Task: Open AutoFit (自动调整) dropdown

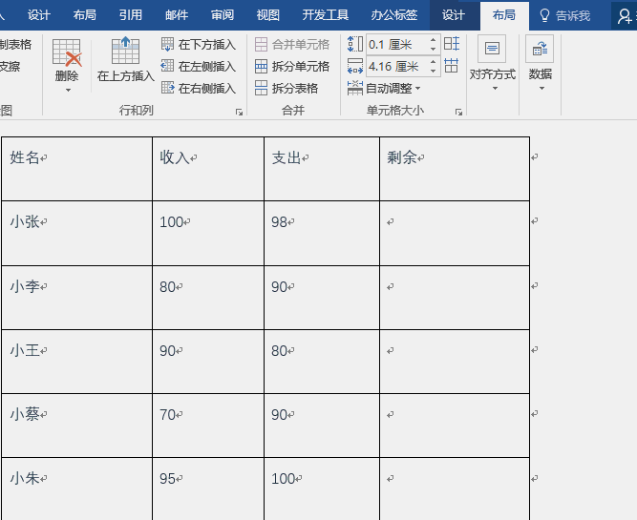Action: tap(384, 88)
